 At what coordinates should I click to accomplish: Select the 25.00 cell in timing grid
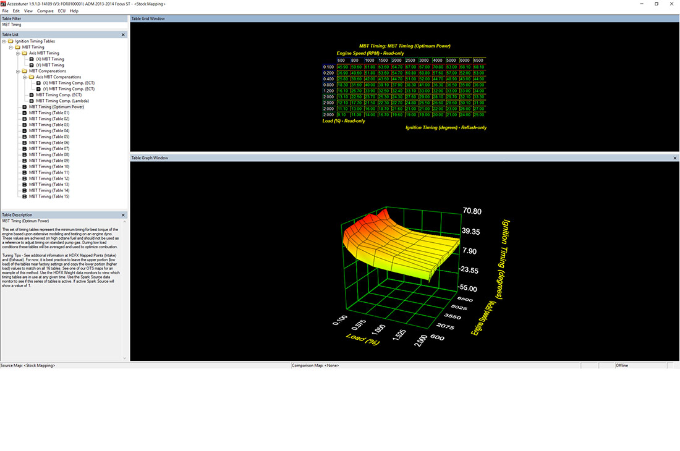click(x=478, y=115)
